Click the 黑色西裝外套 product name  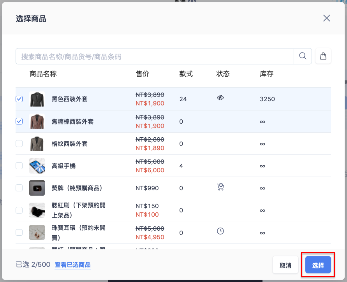(69, 99)
